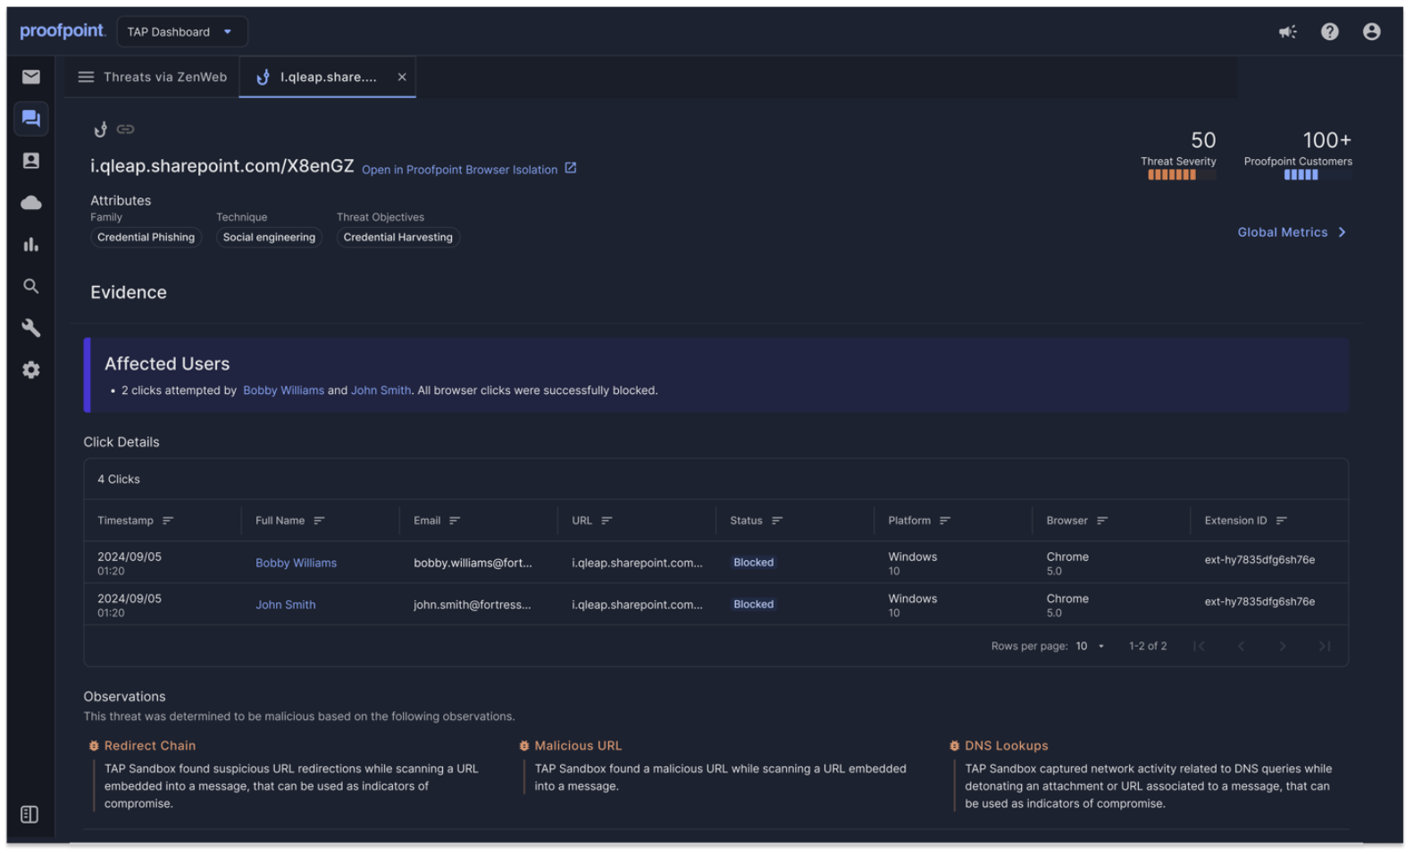Open the Rows per page dropdown
The width and height of the screenshot is (1422, 854).
[x=1090, y=647]
